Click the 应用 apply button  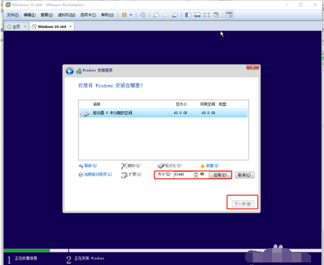[x=220, y=175]
